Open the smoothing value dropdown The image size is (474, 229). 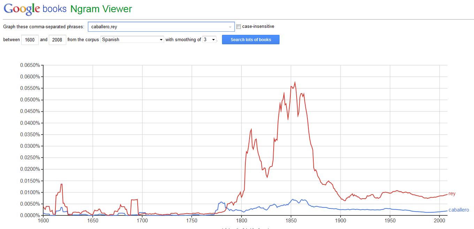coord(209,39)
